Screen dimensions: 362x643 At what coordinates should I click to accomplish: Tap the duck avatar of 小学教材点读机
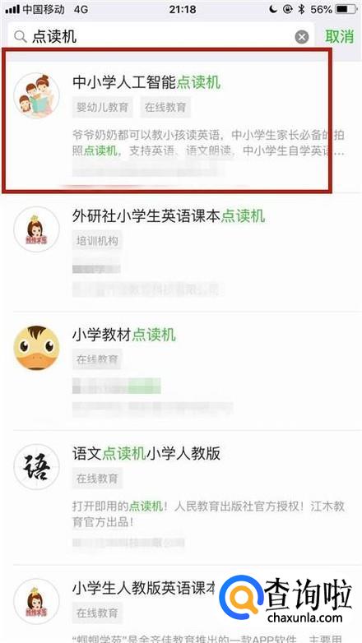coord(36,348)
